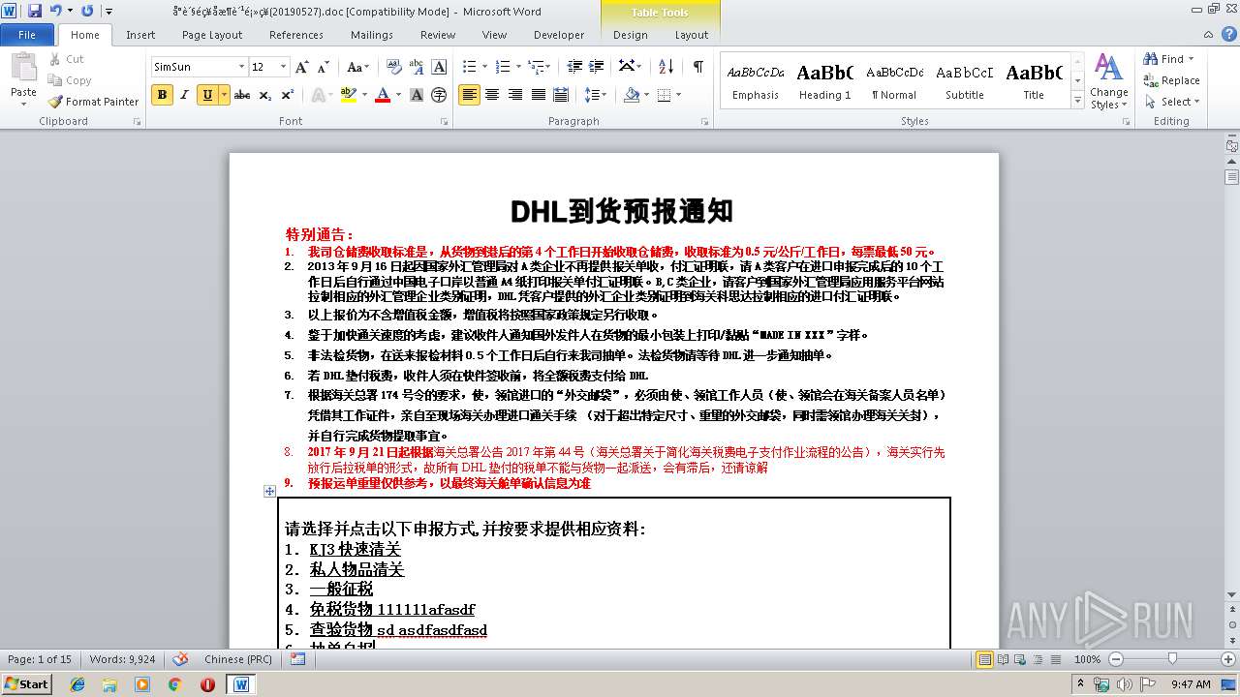This screenshot has width=1240, height=697.
Task: Toggle character shading
Action: pos(417,95)
